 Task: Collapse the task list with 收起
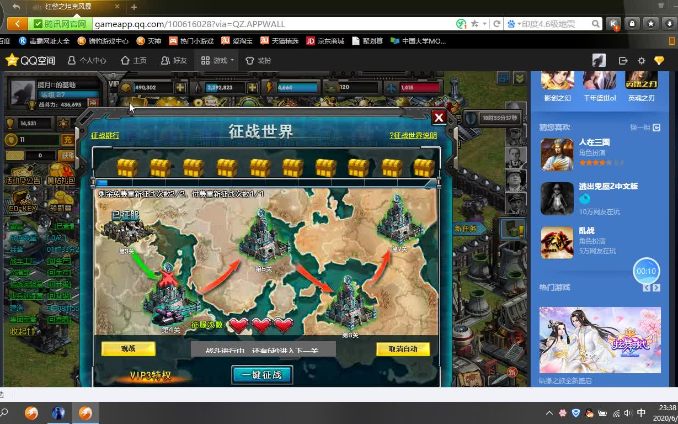(23, 331)
